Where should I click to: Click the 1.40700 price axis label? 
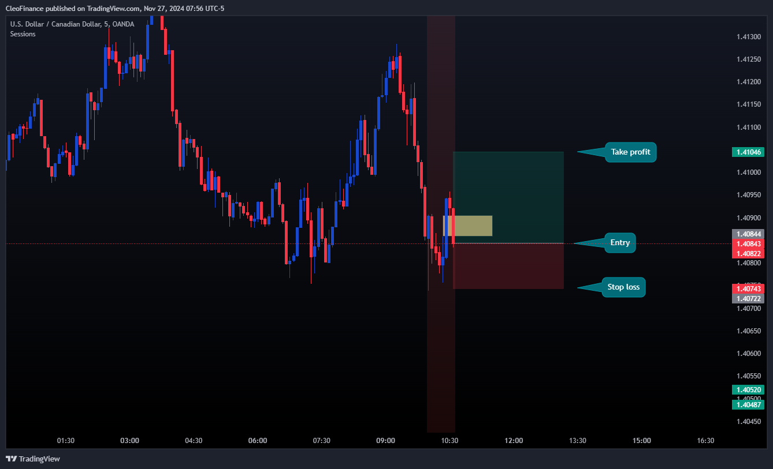pos(748,309)
